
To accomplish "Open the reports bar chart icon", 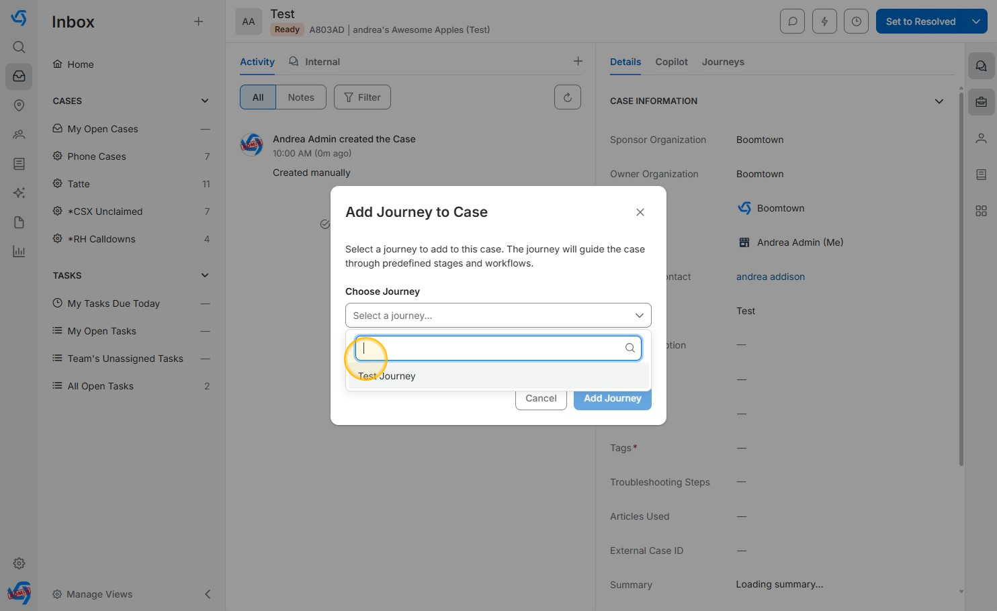I will [x=19, y=252].
